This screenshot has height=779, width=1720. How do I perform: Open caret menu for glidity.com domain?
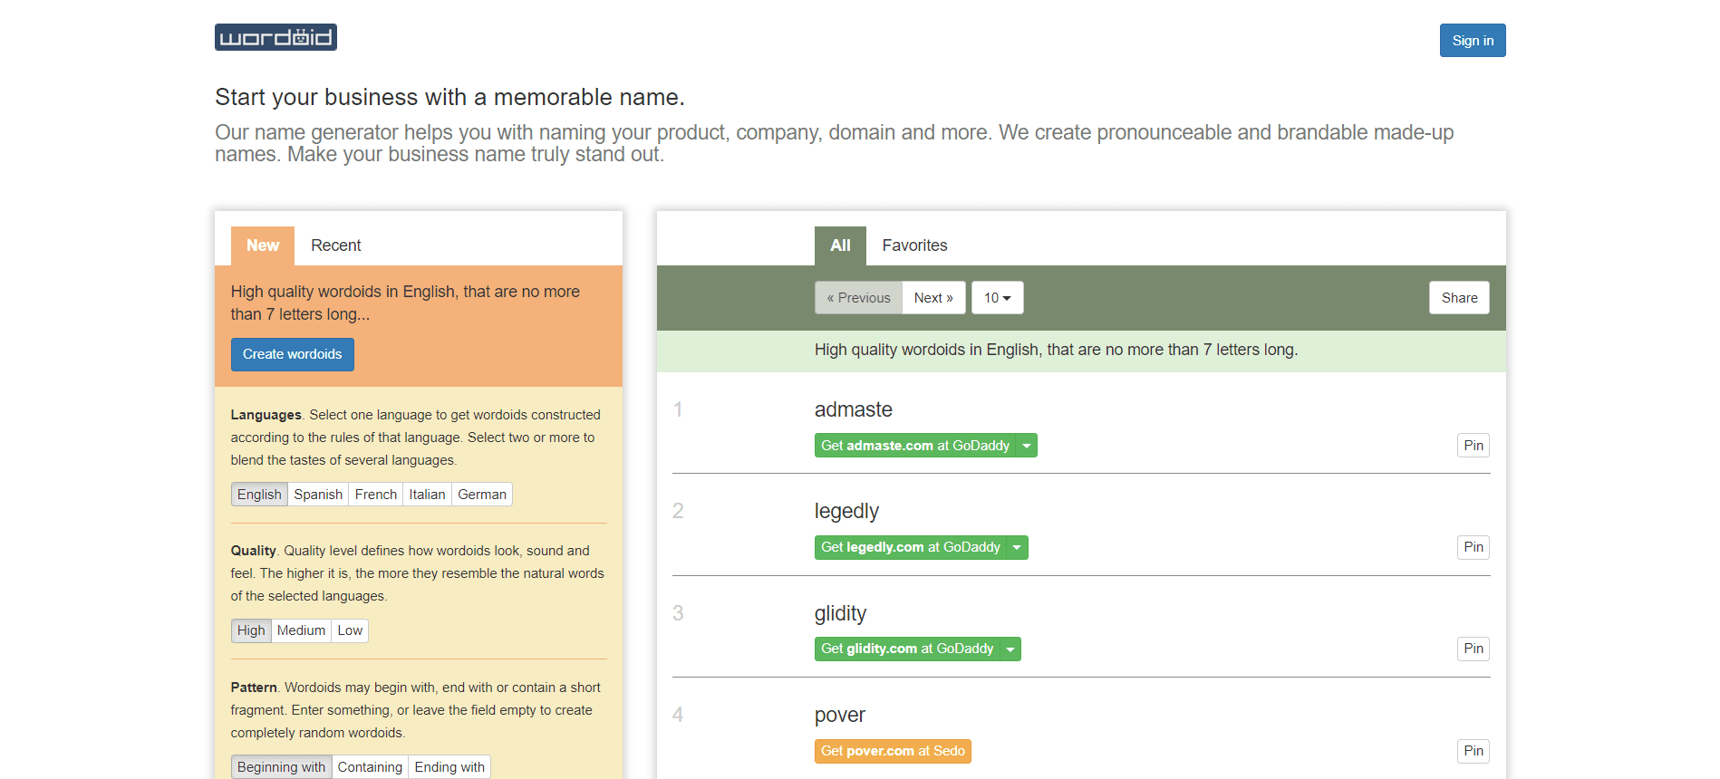tap(1010, 649)
